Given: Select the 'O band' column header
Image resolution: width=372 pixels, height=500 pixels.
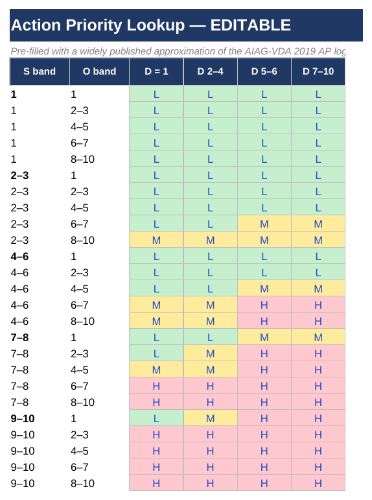Looking at the screenshot, I should click(99, 71).
